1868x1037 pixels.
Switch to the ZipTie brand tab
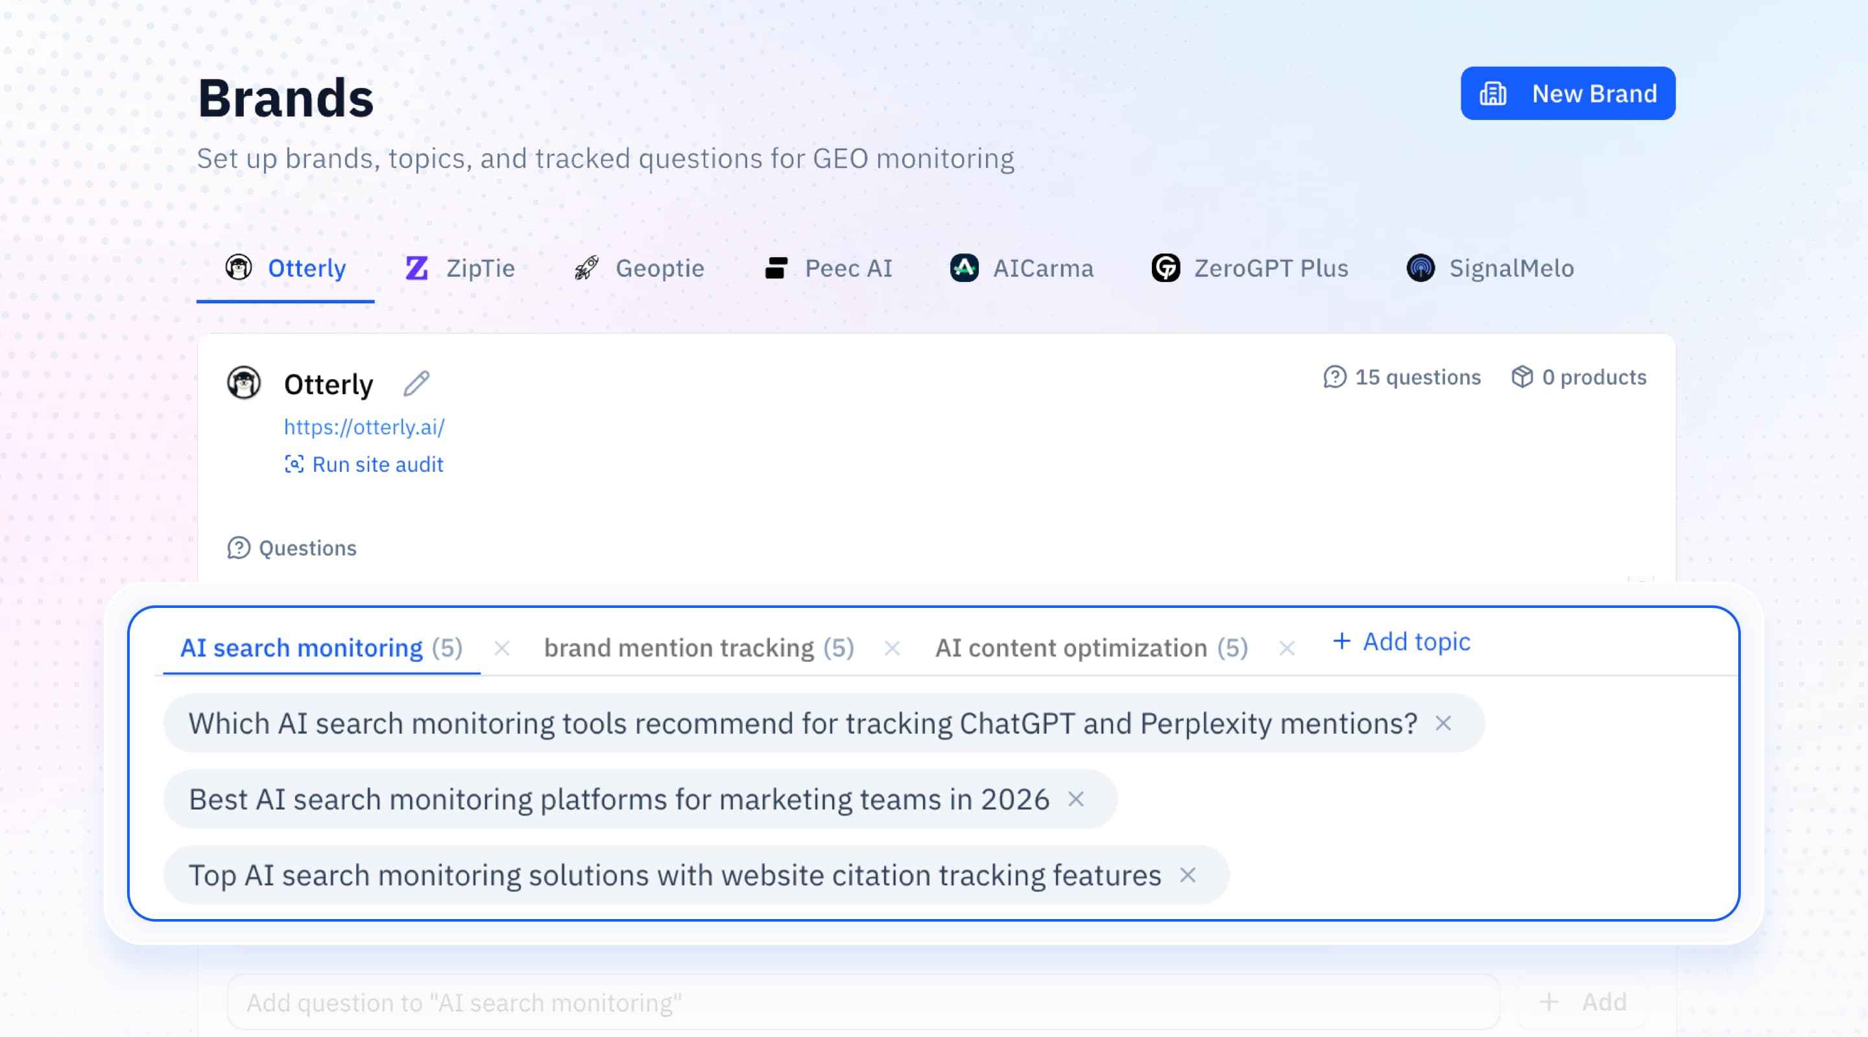tap(460, 268)
